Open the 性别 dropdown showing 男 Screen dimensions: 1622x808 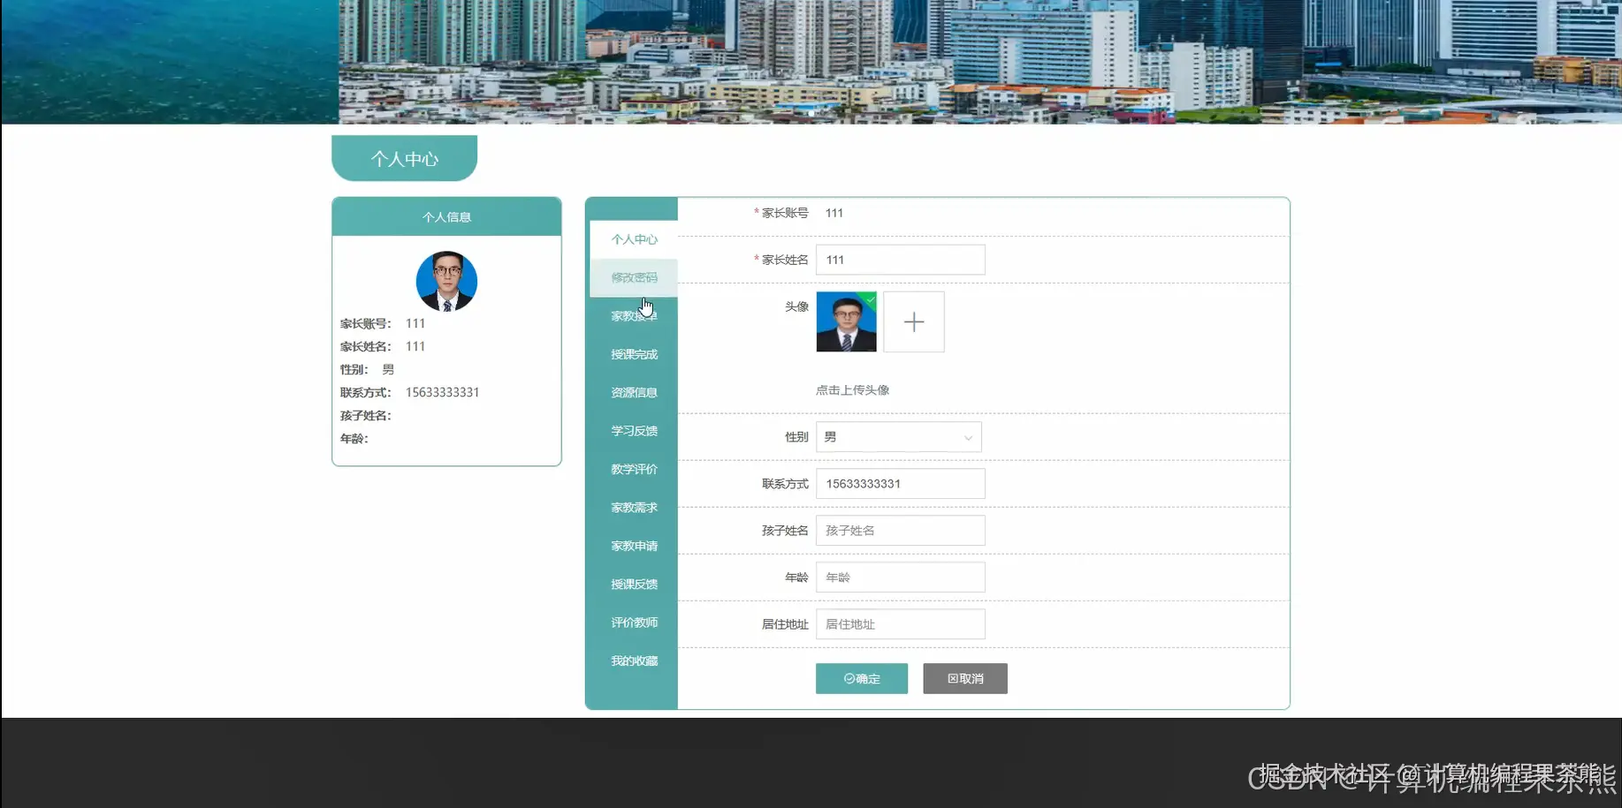pyautogui.click(x=898, y=437)
